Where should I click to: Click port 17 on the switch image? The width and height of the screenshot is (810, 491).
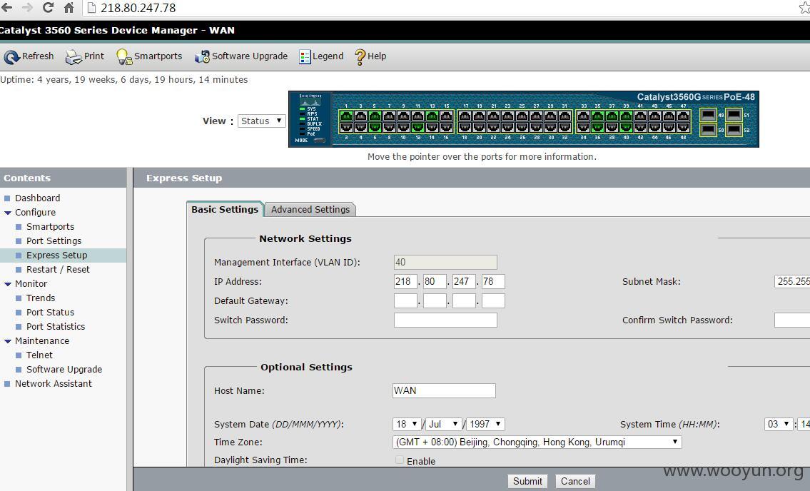[x=465, y=116]
